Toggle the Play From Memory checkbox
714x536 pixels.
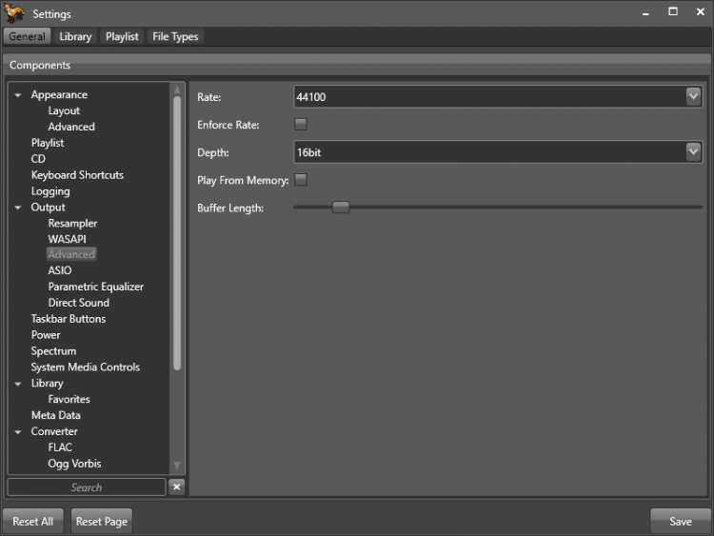301,179
